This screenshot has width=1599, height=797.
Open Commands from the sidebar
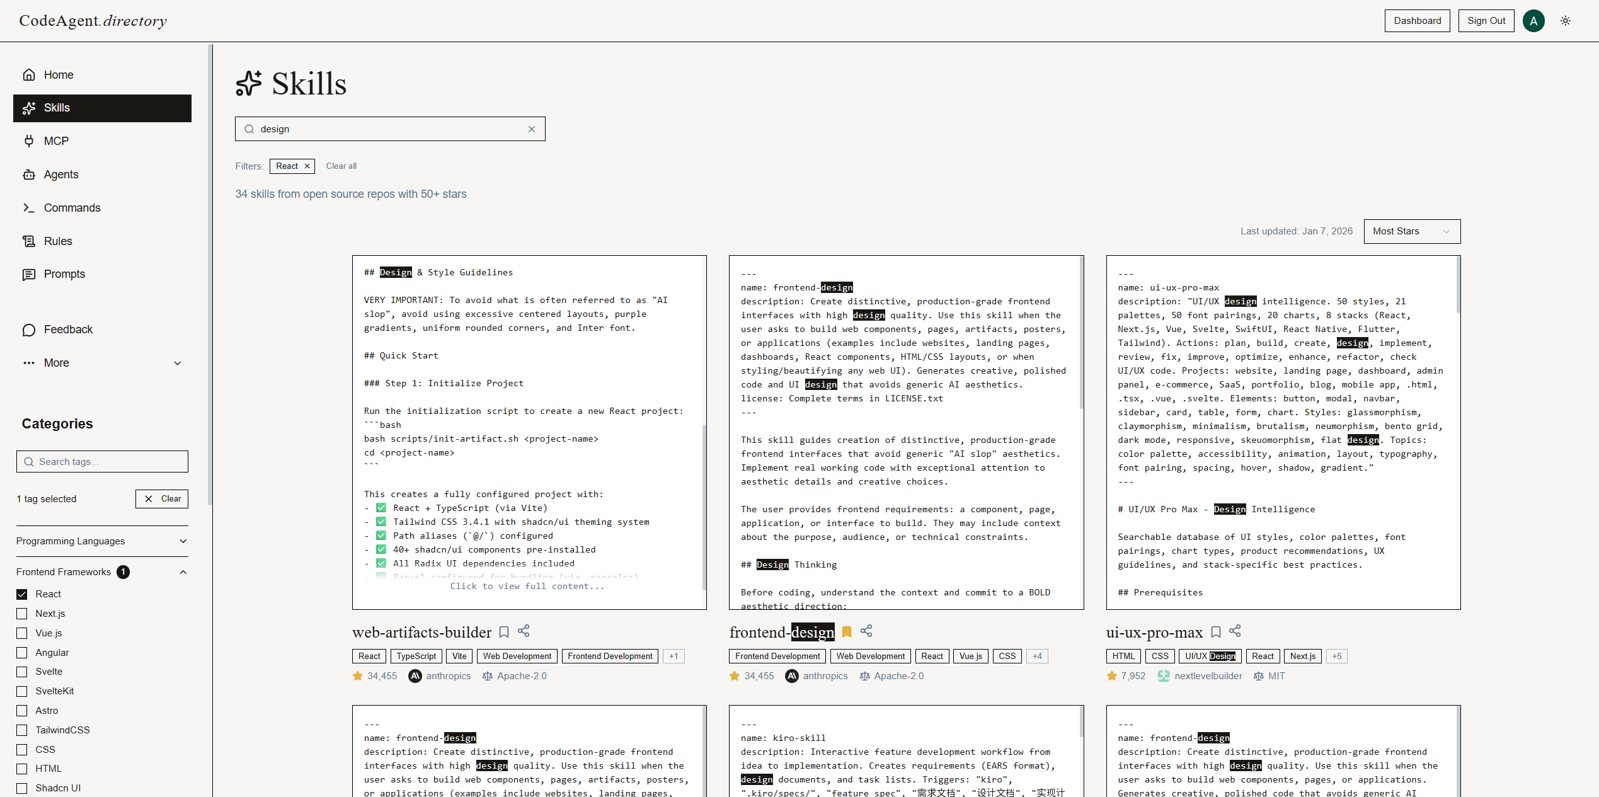(72, 207)
